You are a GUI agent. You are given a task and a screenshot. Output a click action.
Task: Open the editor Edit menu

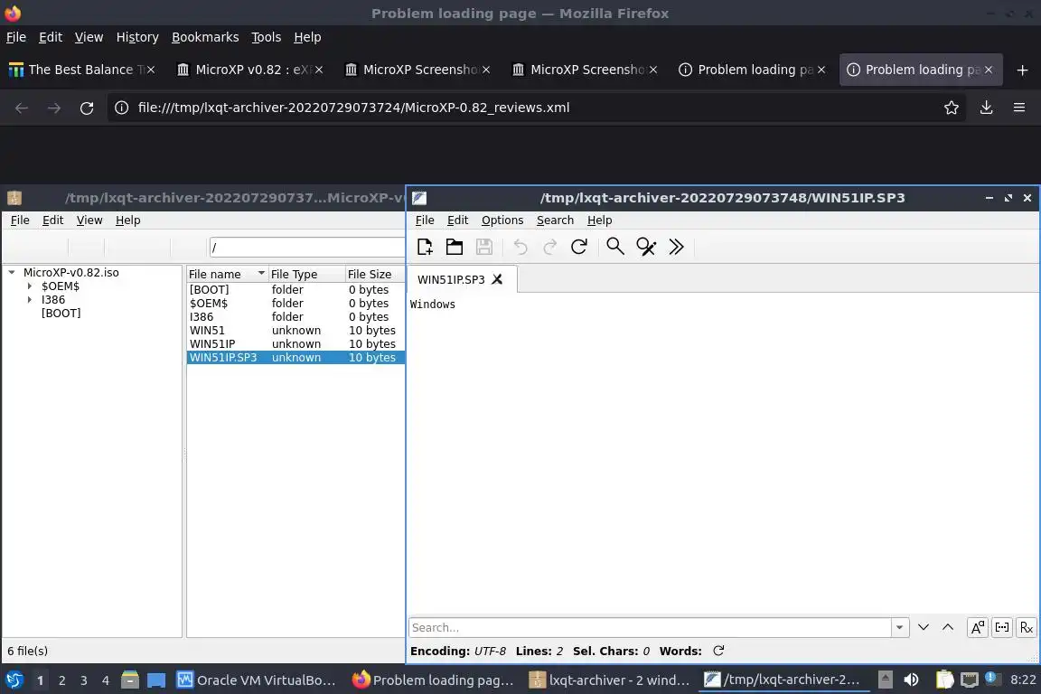coord(457,220)
